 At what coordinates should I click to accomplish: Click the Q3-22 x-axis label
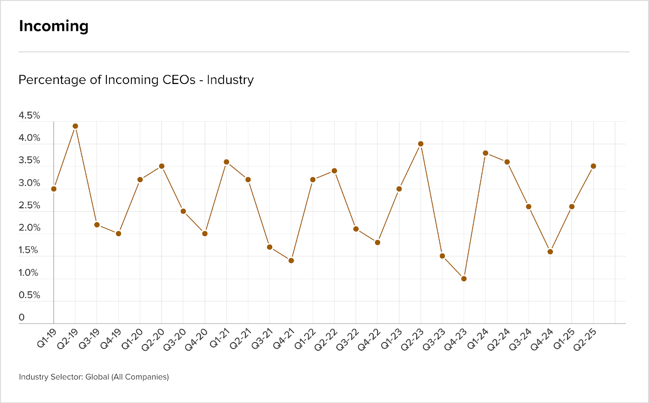pyautogui.click(x=348, y=339)
